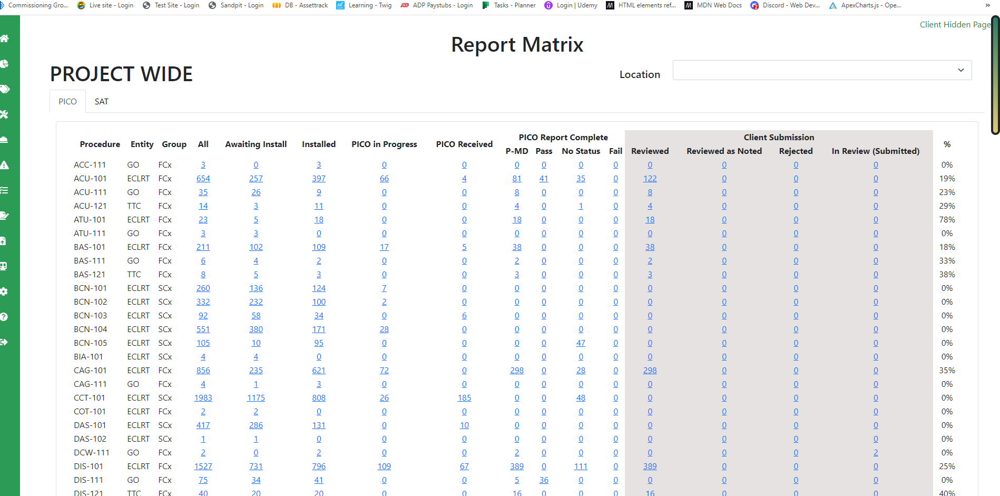
Task: Open the Client Hidden Page link
Action: click(954, 25)
